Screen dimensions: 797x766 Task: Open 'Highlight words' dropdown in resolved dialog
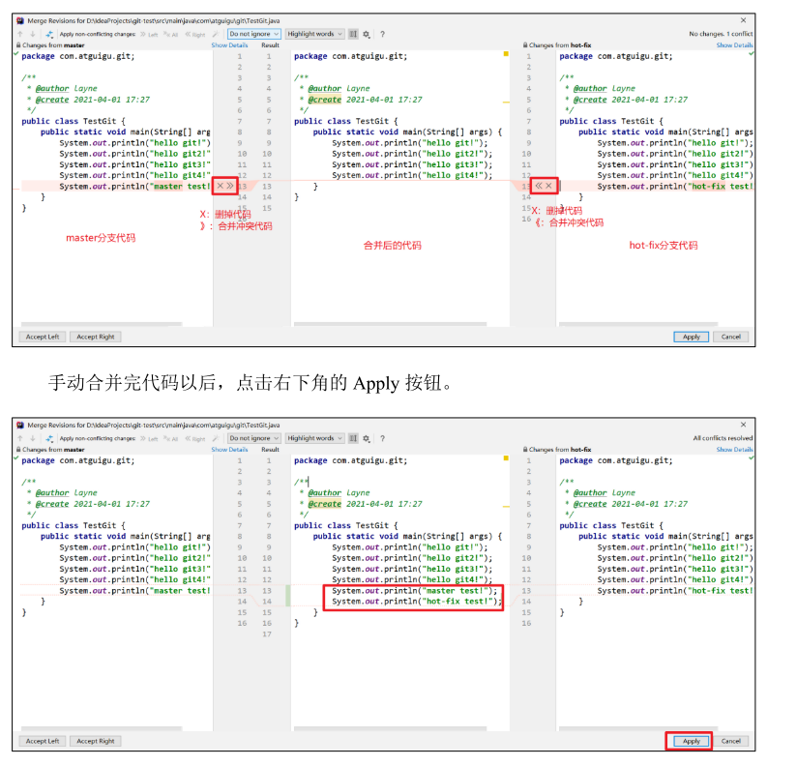(314, 438)
